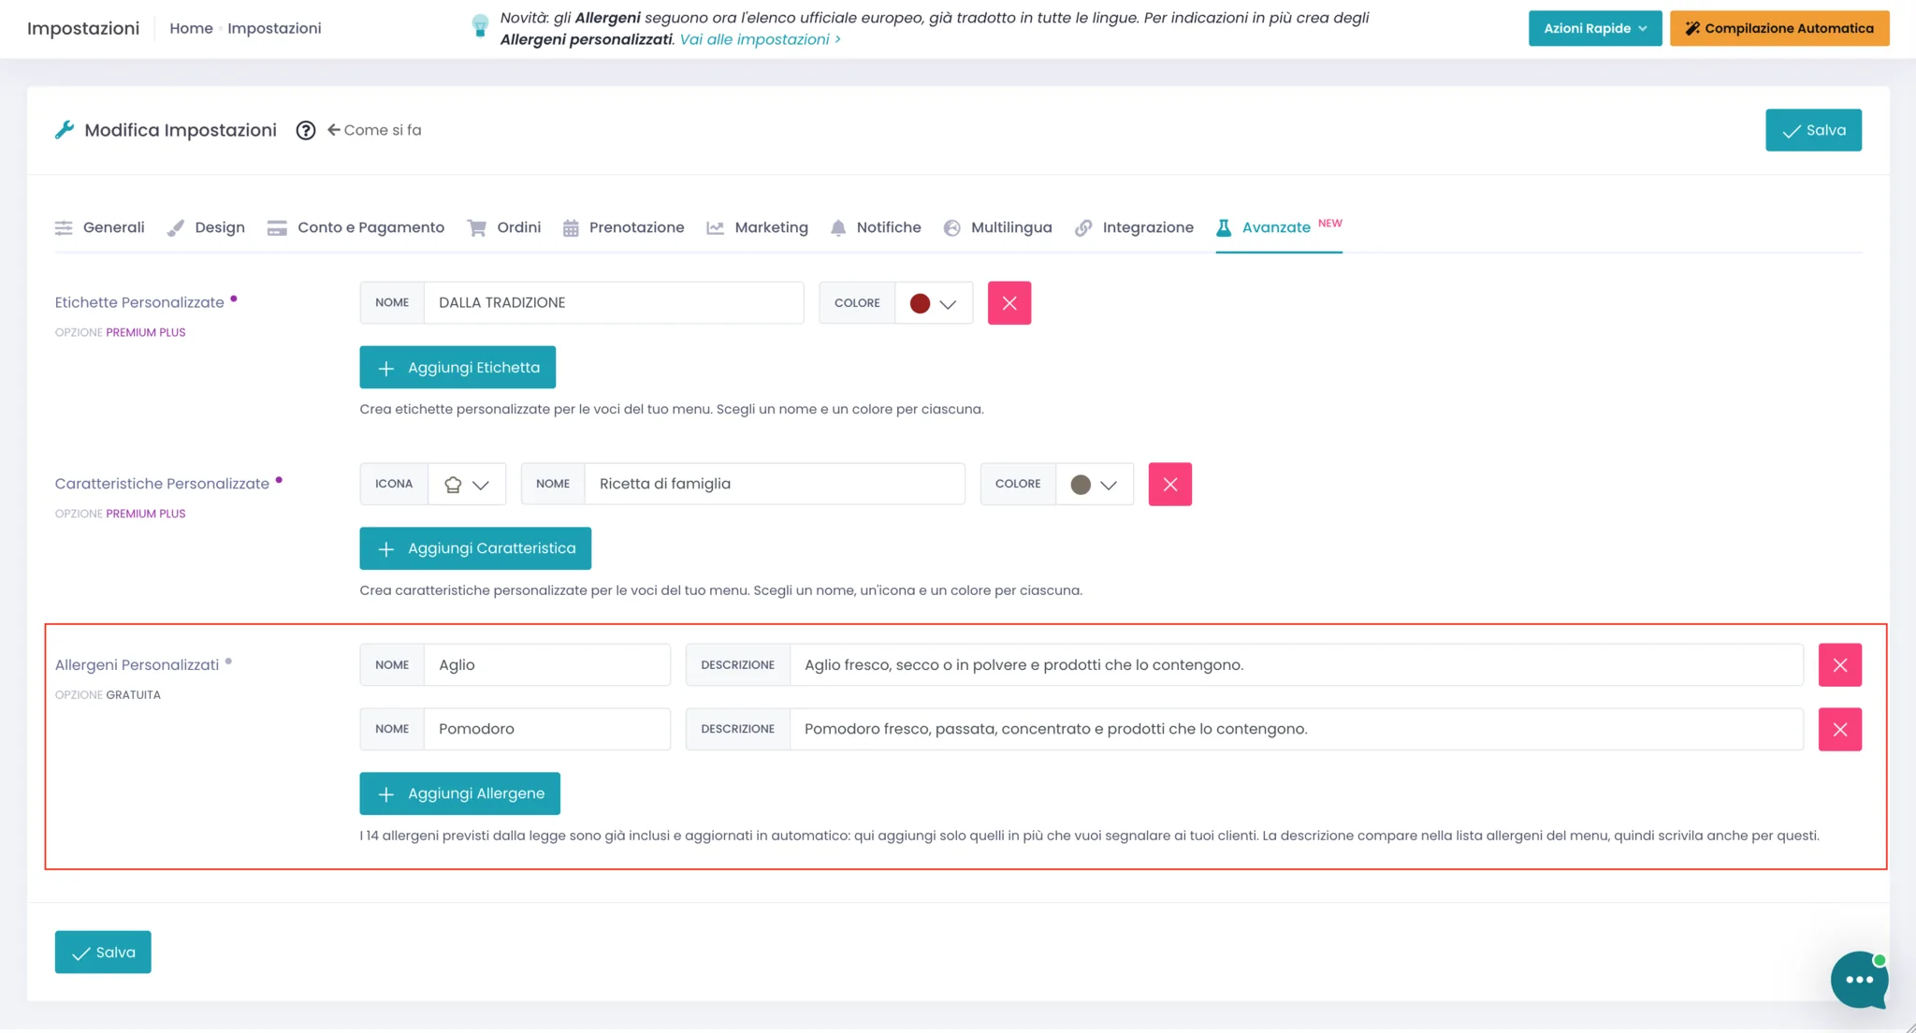Edit the Aglio fresco description field
1916x1033 pixels.
(1297, 665)
